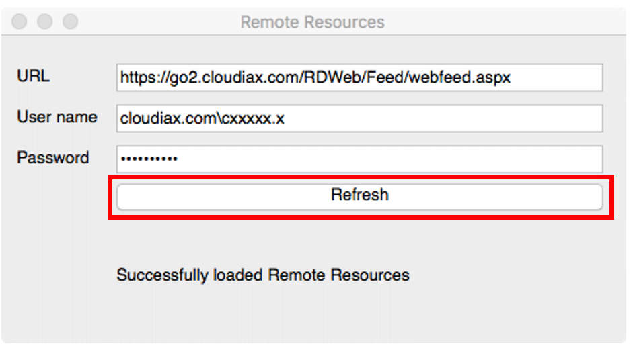Screen dimensions: 631x354
Task: Place cursor on https:// in URL field
Action: coord(145,77)
